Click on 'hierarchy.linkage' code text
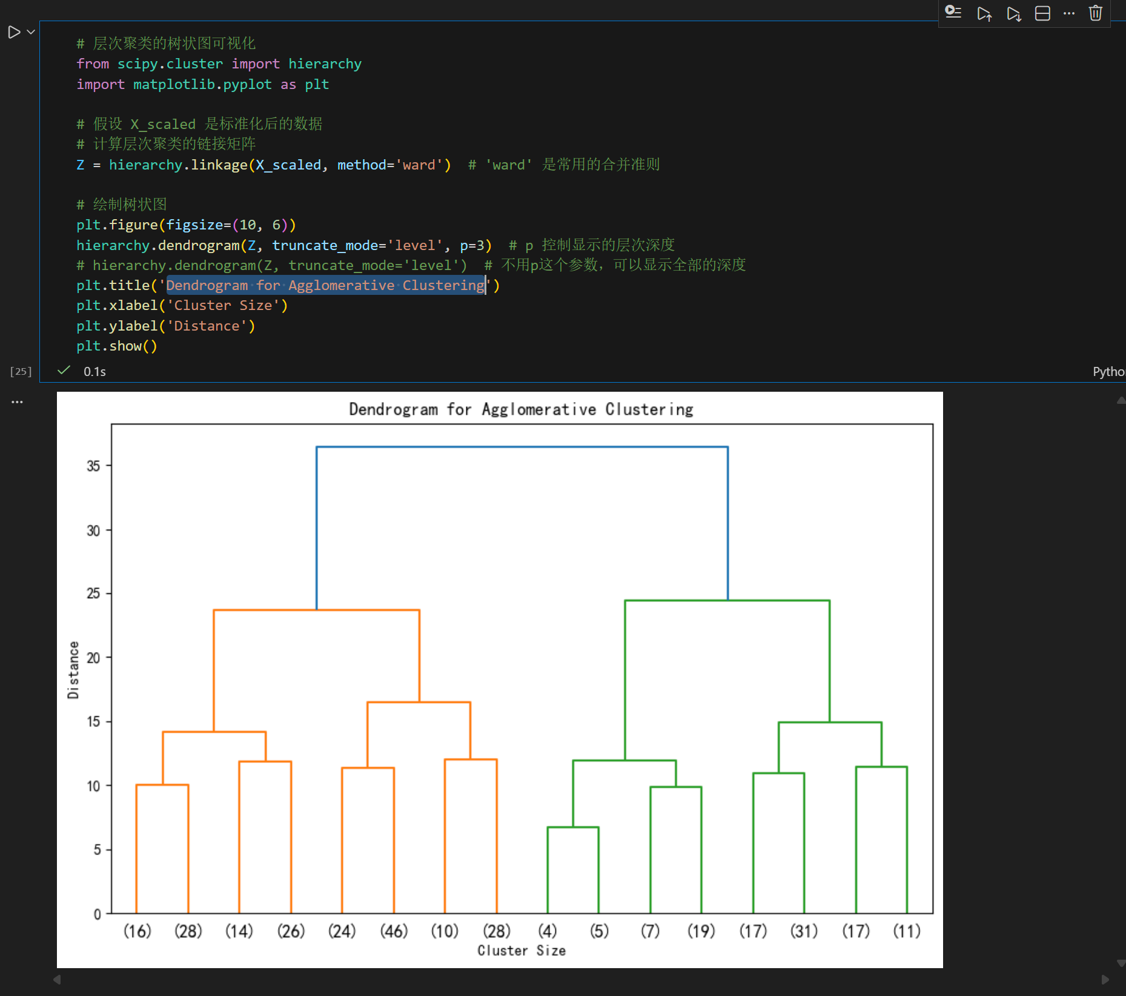The image size is (1126, 996). coord(178,165)
